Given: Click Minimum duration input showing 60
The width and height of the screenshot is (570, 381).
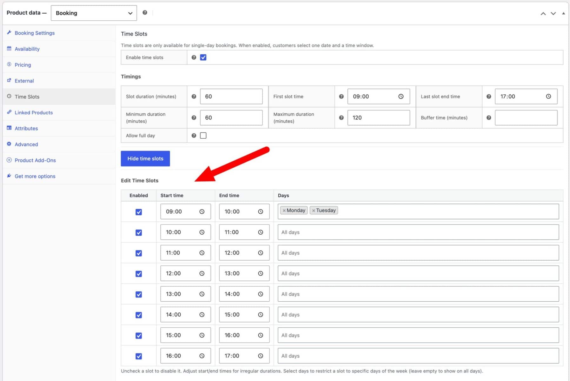Looking at the screenshot, I should [231, 118].
